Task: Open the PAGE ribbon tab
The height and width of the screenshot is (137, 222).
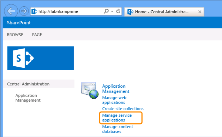Action: coord(37,35)
